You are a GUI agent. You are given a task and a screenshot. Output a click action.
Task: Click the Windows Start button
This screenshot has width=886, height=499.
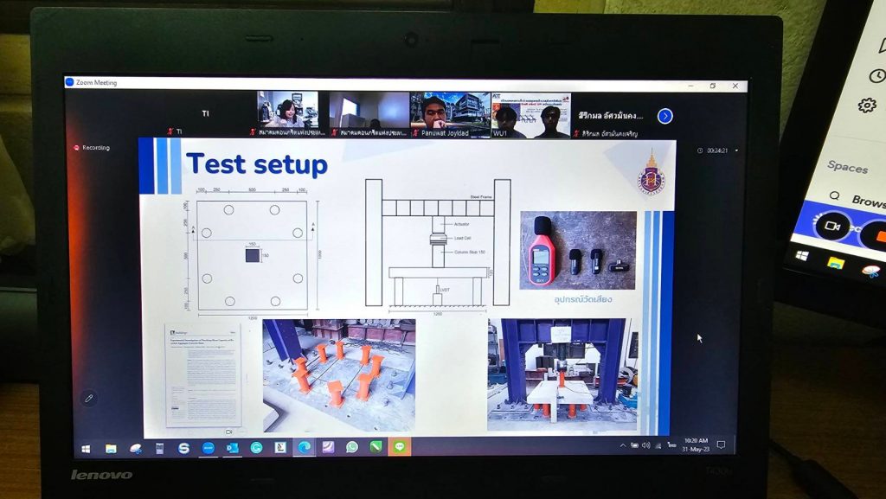coord(86,448)
